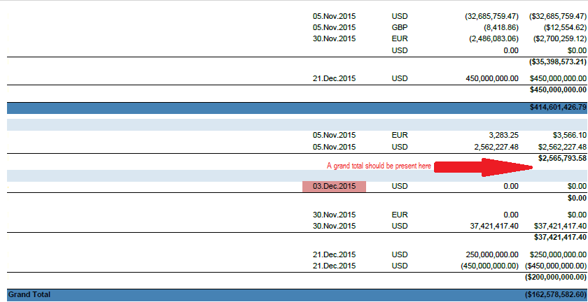588x302 pixels.
Task: Click the red 'A grand total should be present here' note
Action: pos(379,166)
